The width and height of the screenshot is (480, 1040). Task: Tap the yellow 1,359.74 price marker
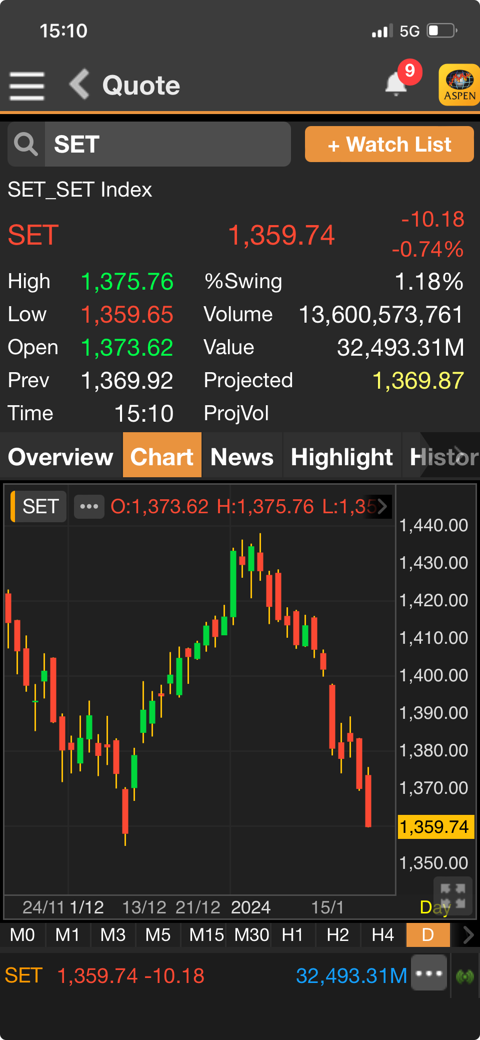tap(435, 826)
